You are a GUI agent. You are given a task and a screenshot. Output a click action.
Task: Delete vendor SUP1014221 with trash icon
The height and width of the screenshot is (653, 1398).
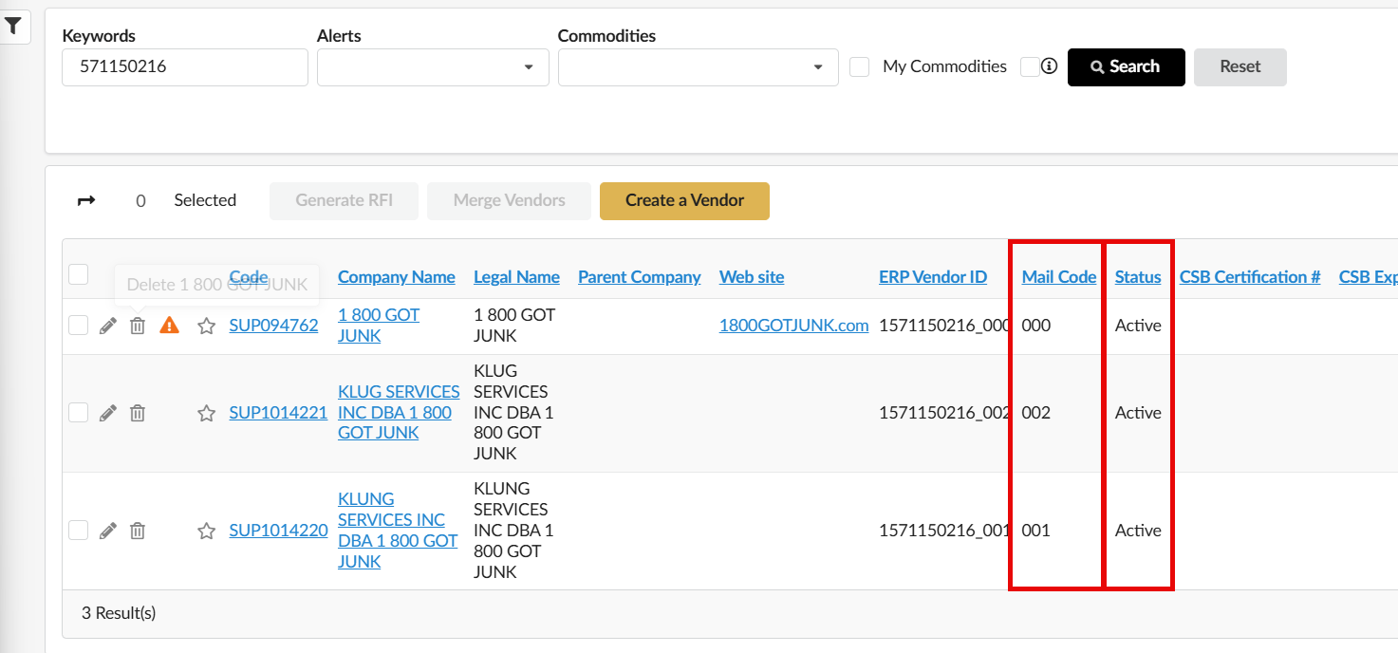(138, 413)
